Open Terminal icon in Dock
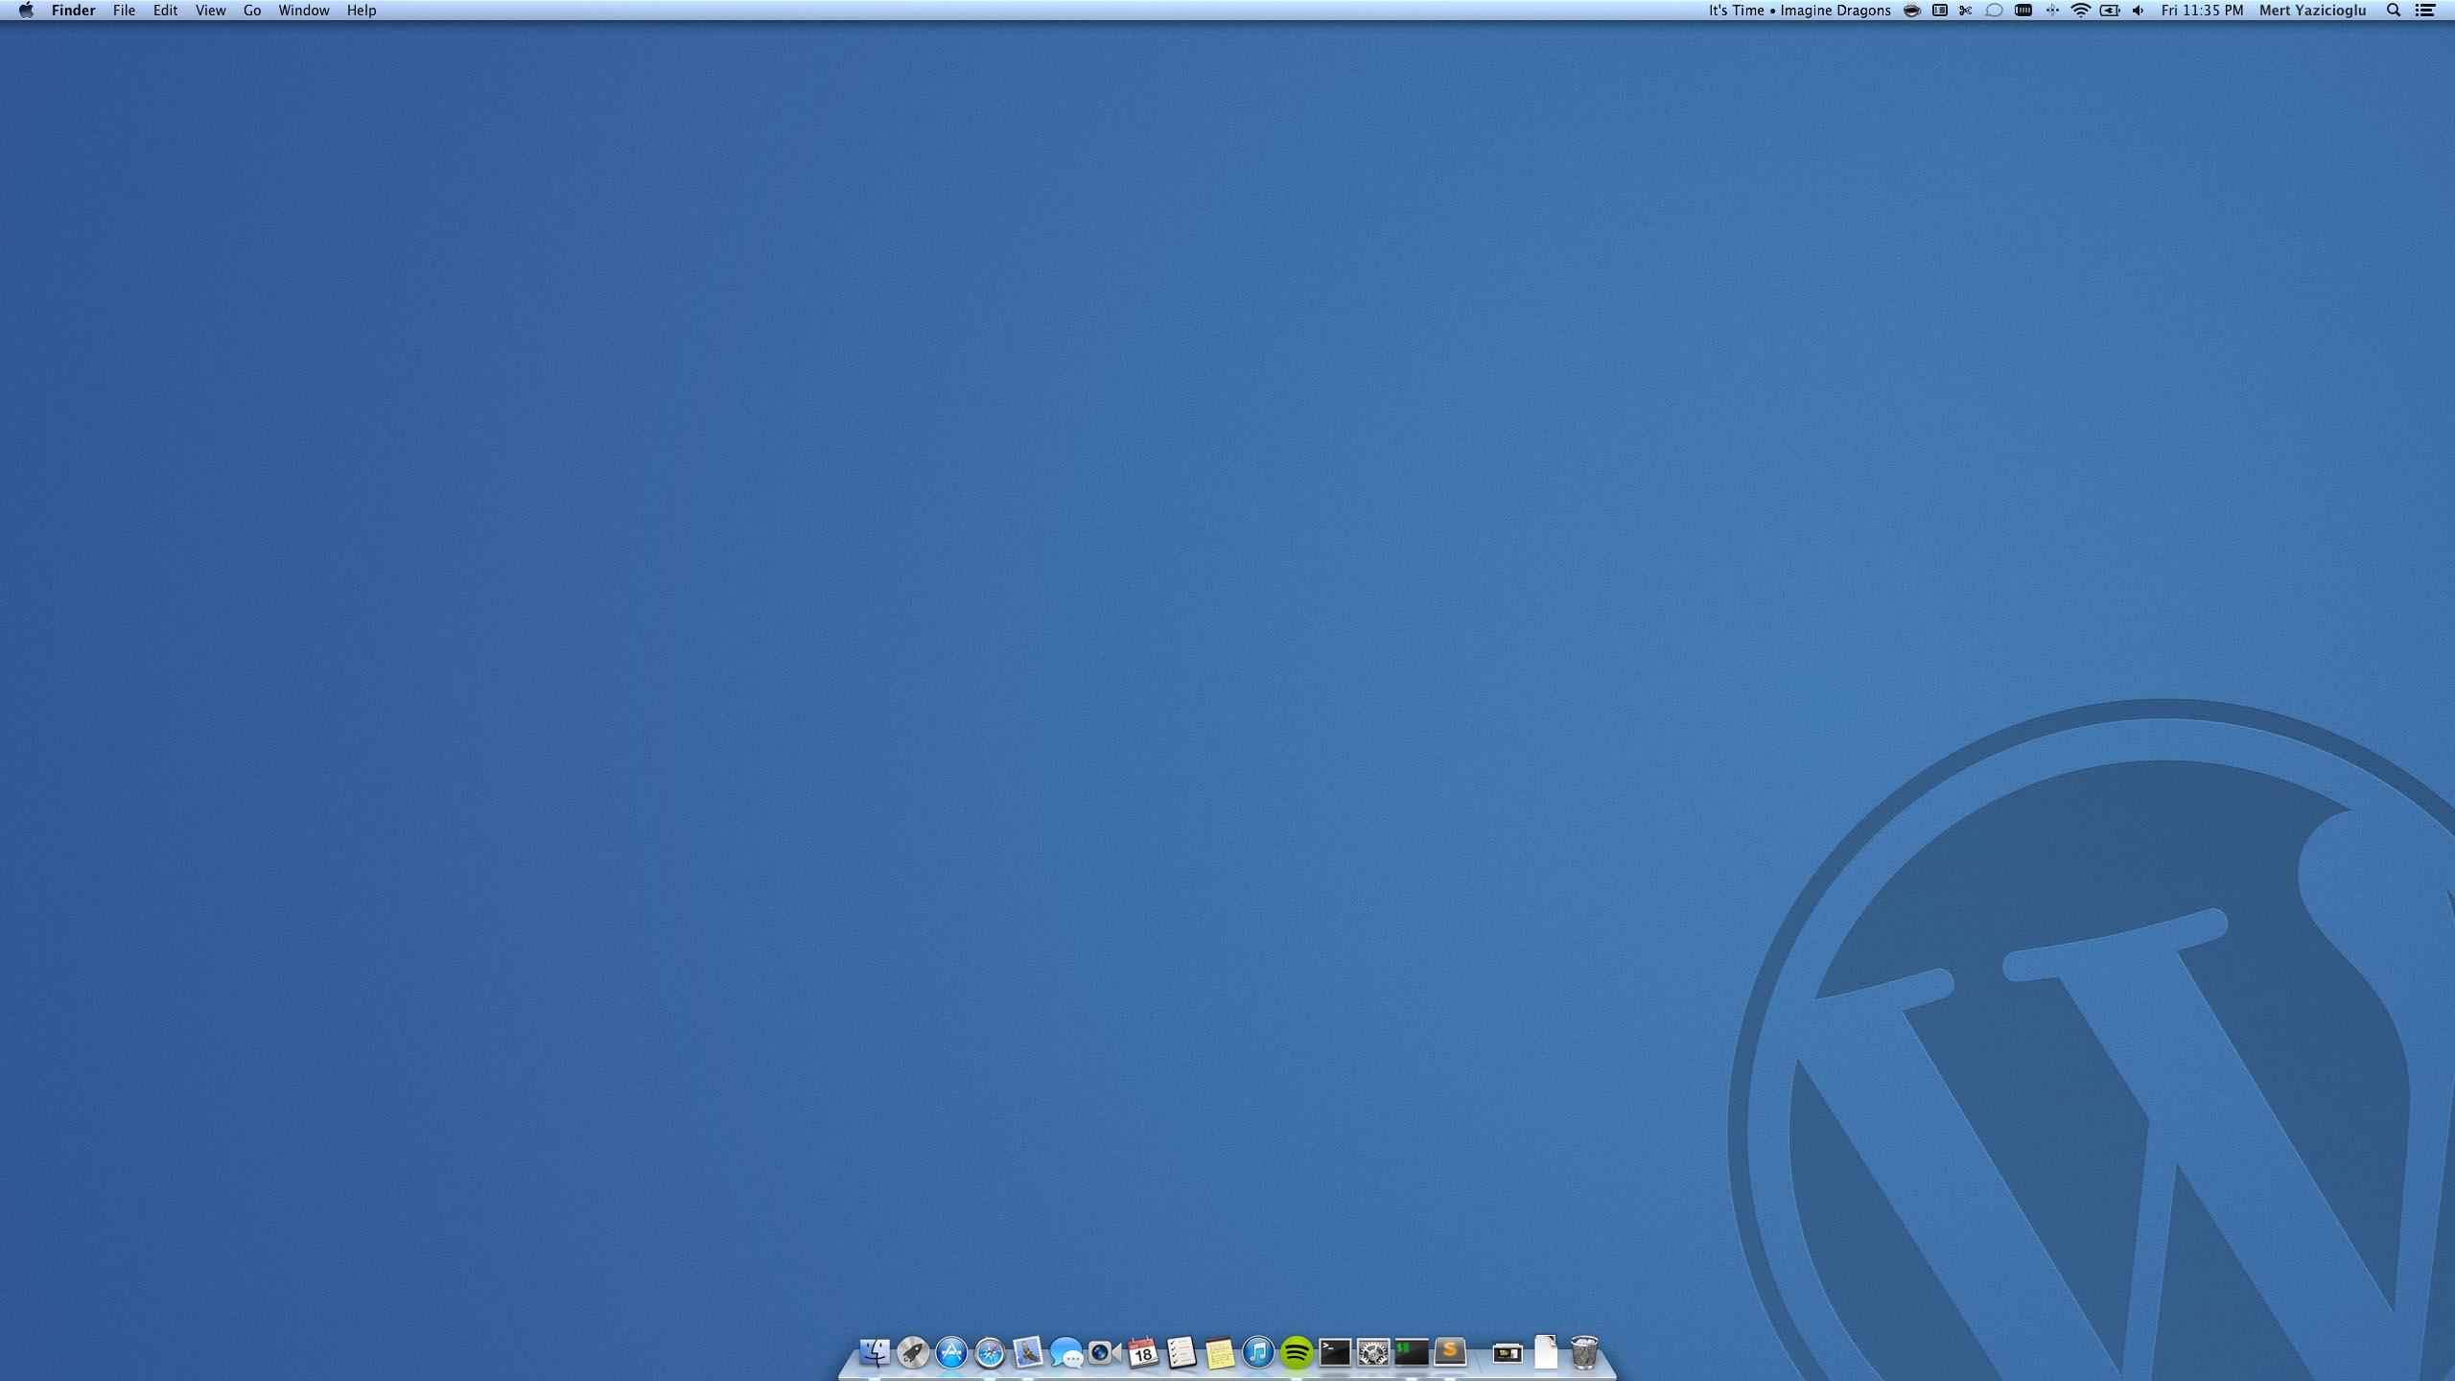Screen dimensions: 2455x1381 click(1334, 1352)
